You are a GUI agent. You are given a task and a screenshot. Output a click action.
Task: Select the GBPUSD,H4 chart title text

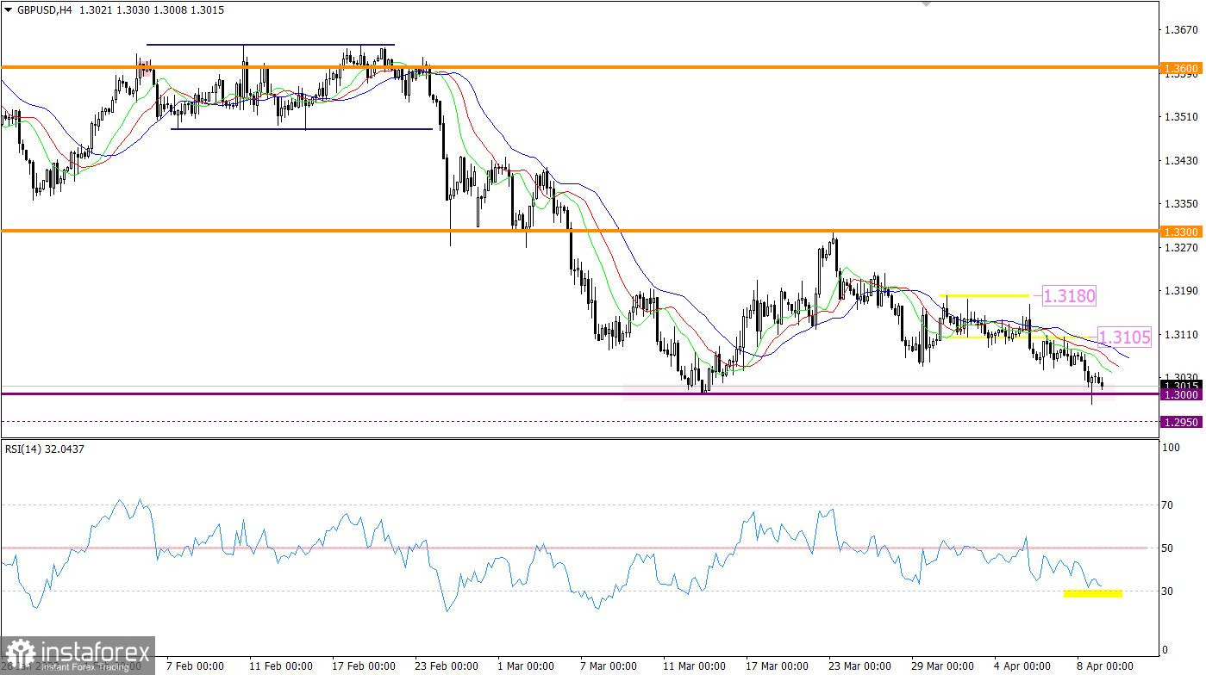44,9
